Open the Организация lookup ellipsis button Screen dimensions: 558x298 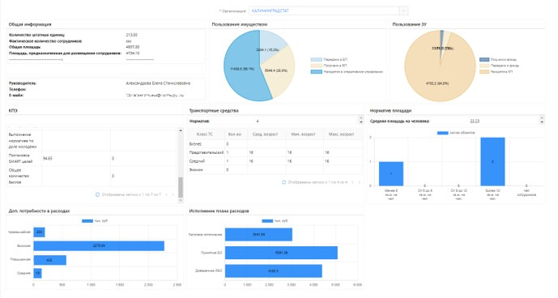[403, 11]
